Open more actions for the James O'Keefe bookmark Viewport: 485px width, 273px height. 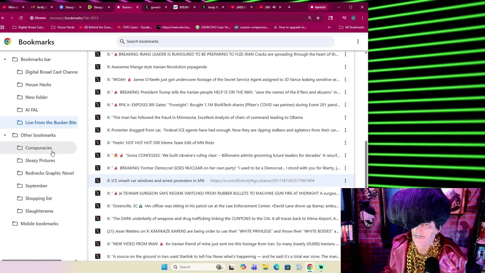pyautogui.click(x=345, y=79)
